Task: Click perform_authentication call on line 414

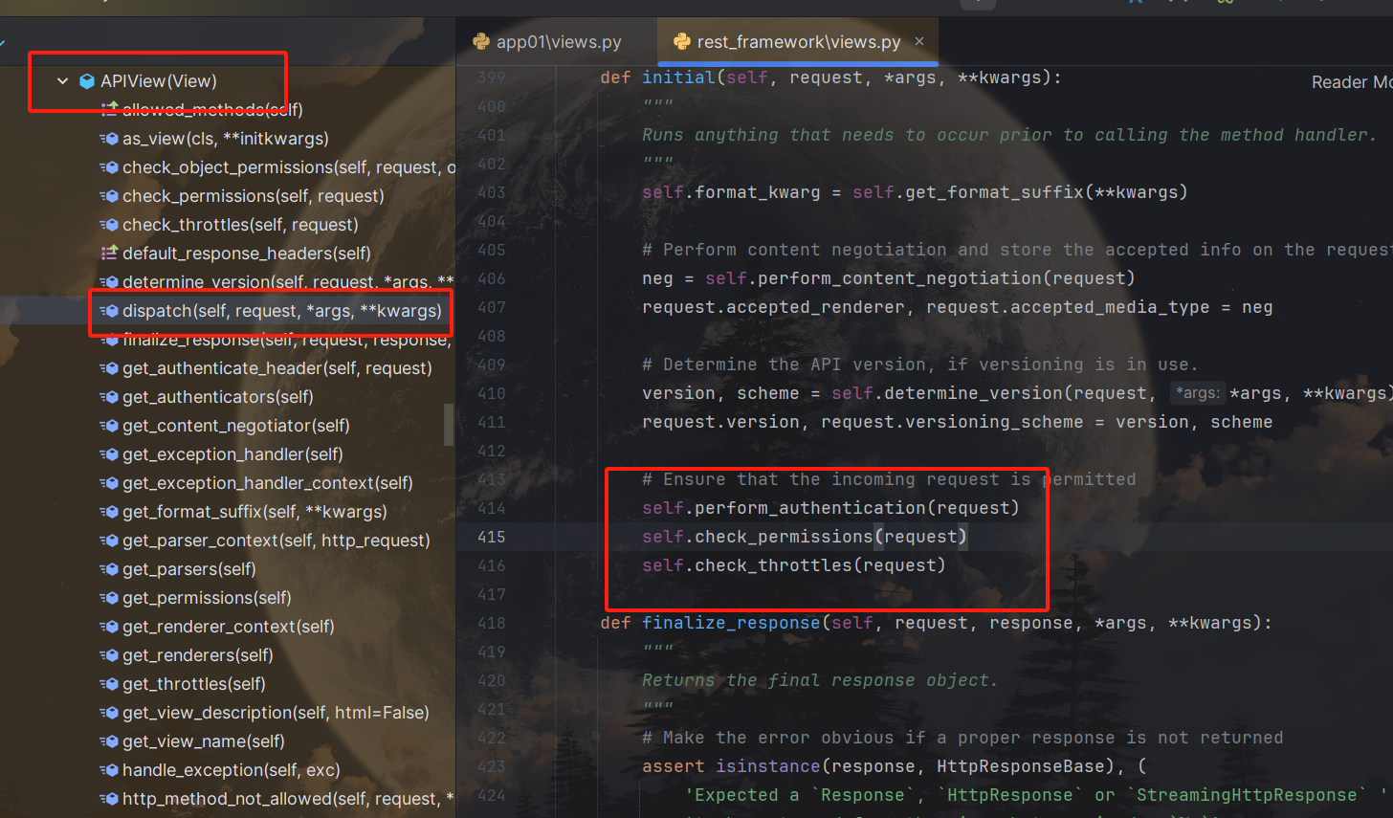Action: click(809, 508)
